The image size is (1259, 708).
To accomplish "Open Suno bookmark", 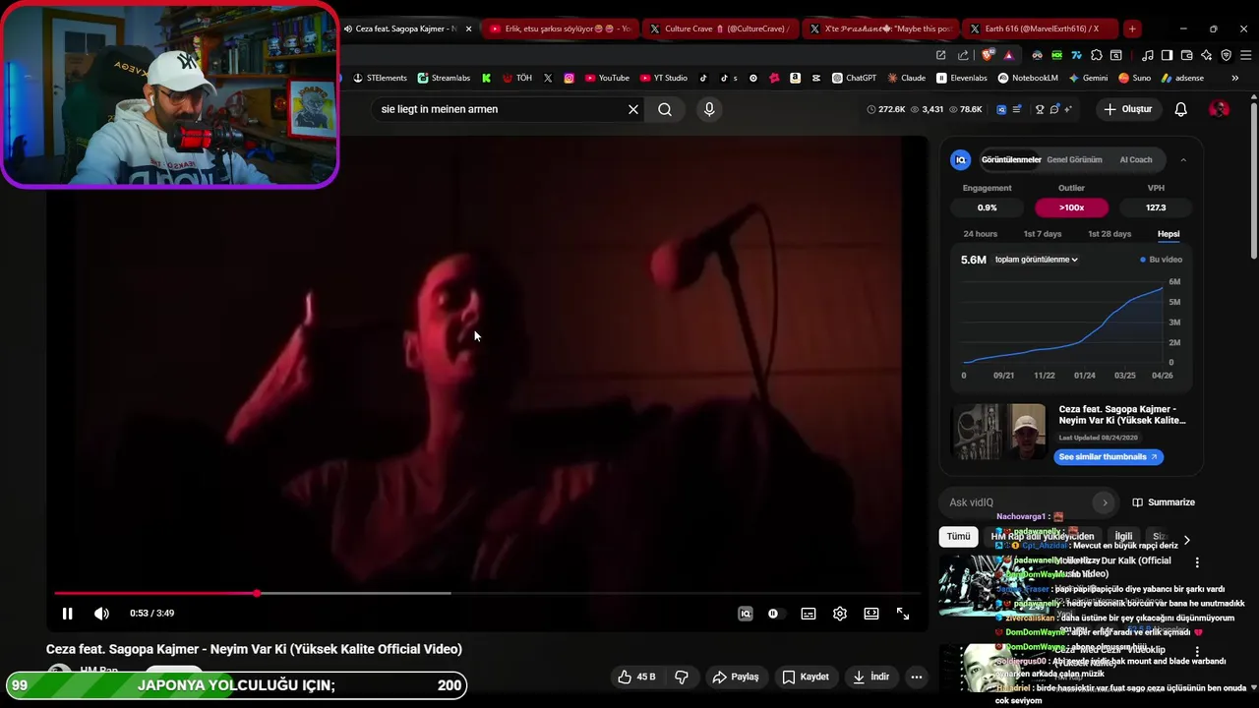I will (1135, 78).
